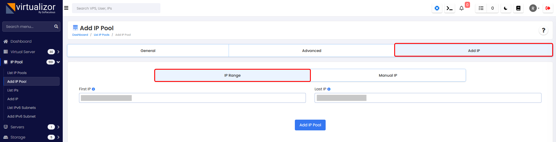Click the blue support lifebuoy icon

[437, 8]
